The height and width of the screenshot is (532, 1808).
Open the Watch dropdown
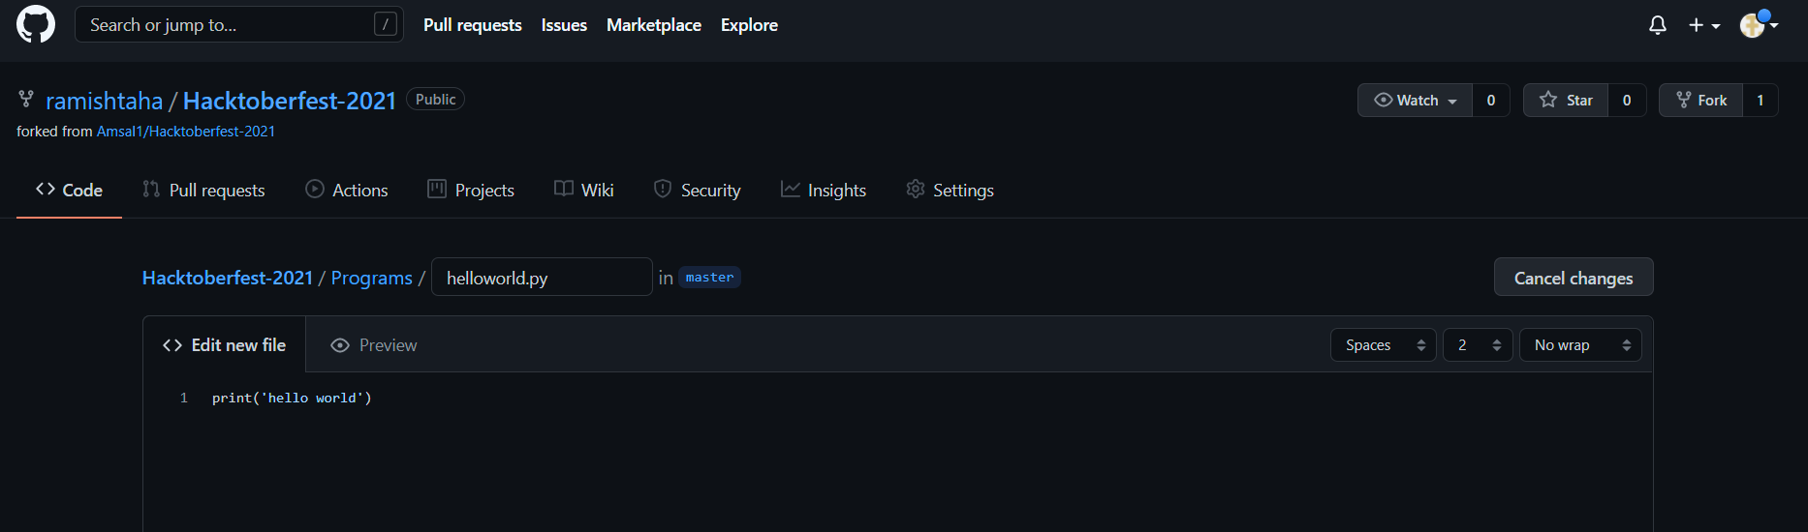(x=1416, y=101)
